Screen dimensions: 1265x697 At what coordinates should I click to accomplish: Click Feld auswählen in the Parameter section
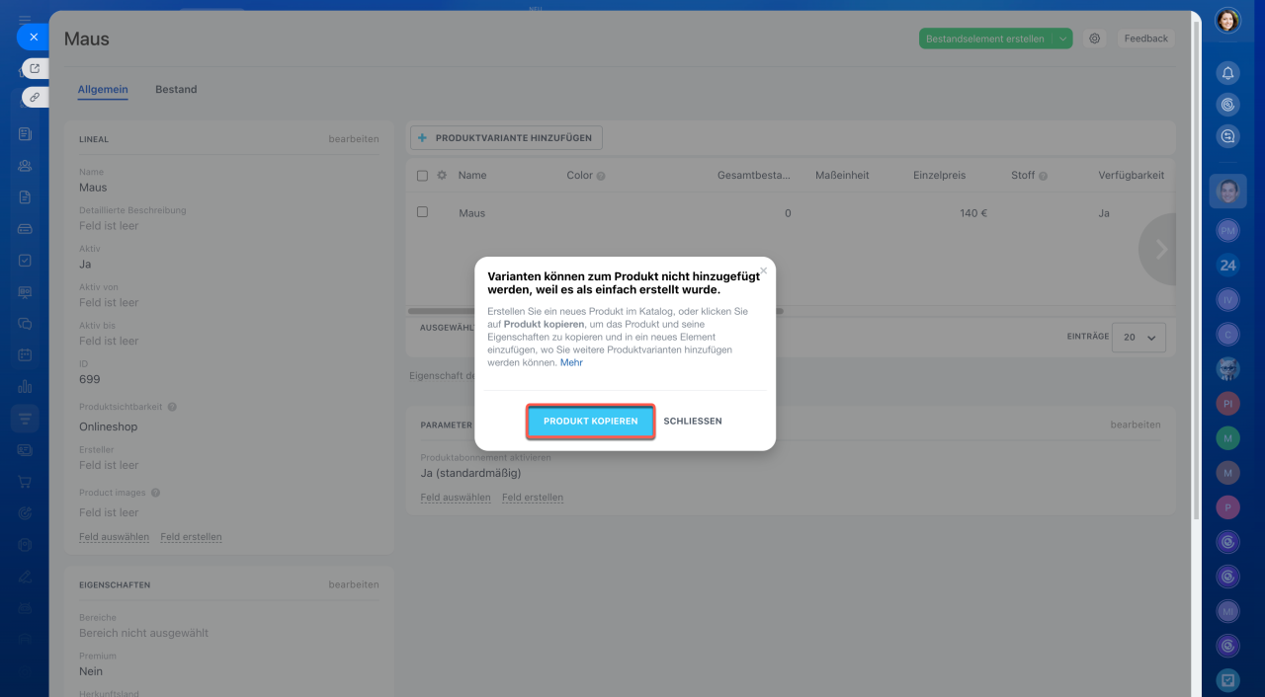tap(456, 498)
